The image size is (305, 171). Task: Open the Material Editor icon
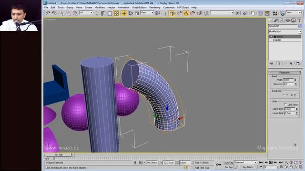point(274,13)
